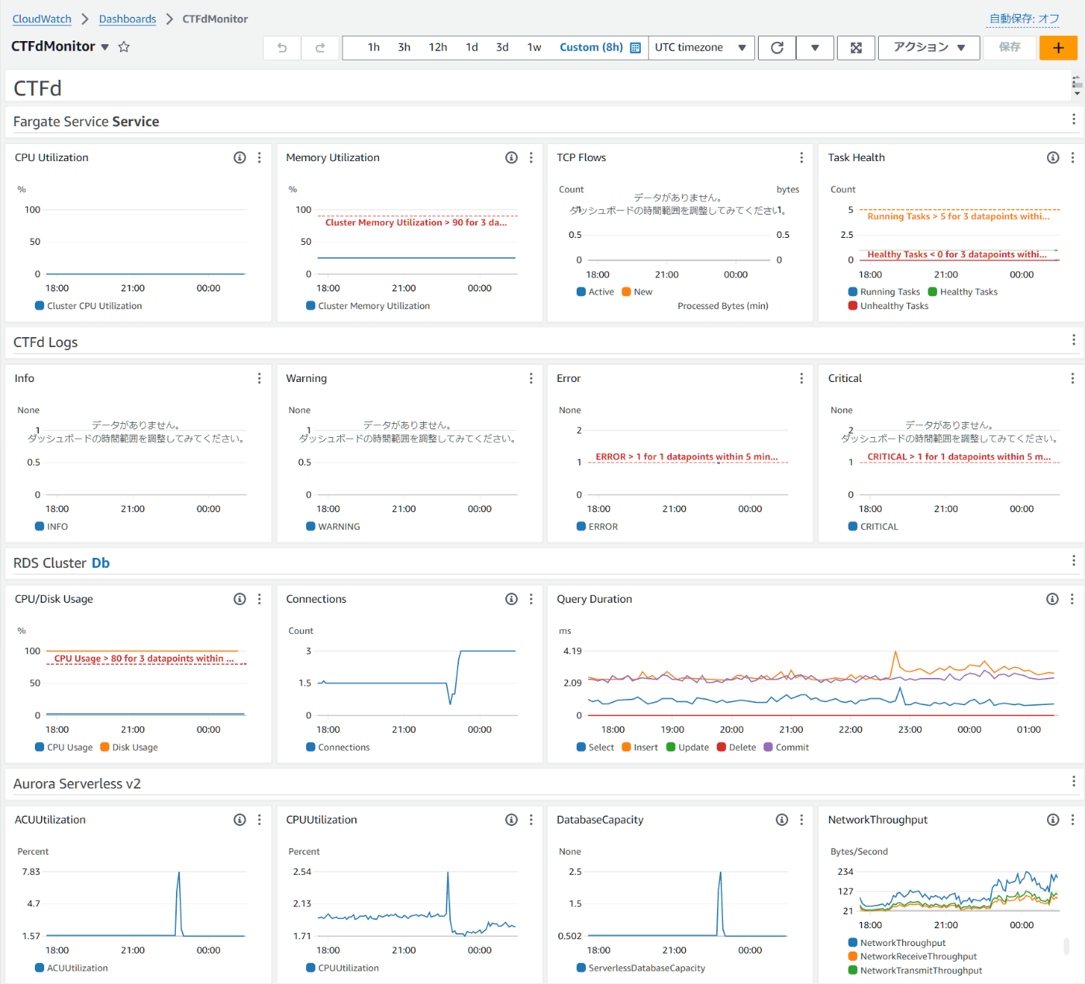Image resolution: width=1085 pixels, height=984 pixels.
Task: Add a new widget with plus button
Action: (1059, 47)
